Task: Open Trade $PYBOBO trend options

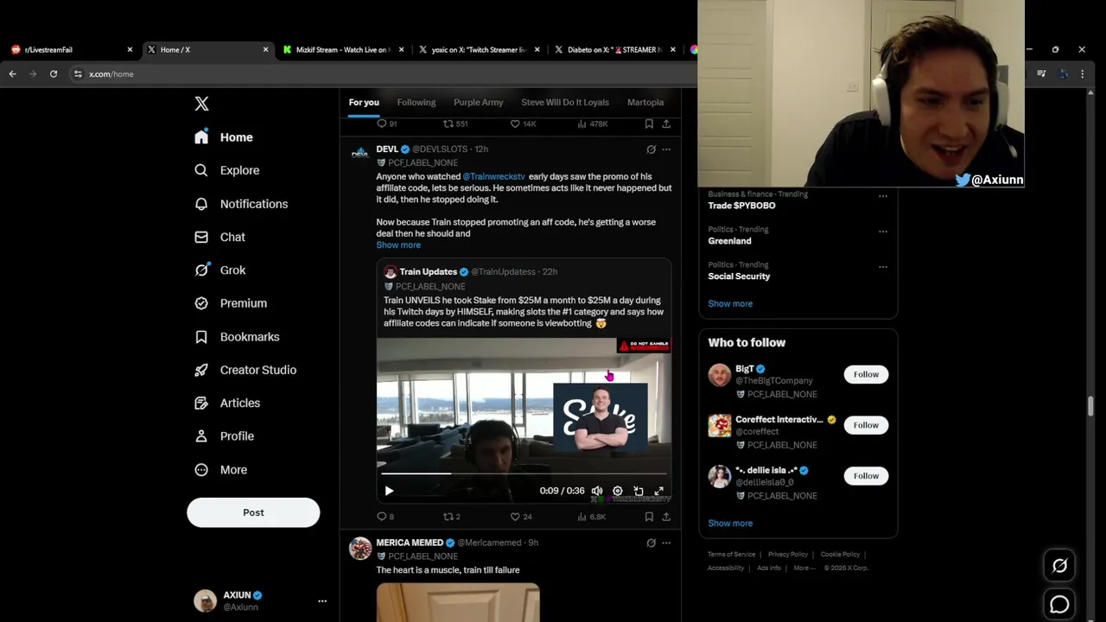Action: (x=883, y=196)
